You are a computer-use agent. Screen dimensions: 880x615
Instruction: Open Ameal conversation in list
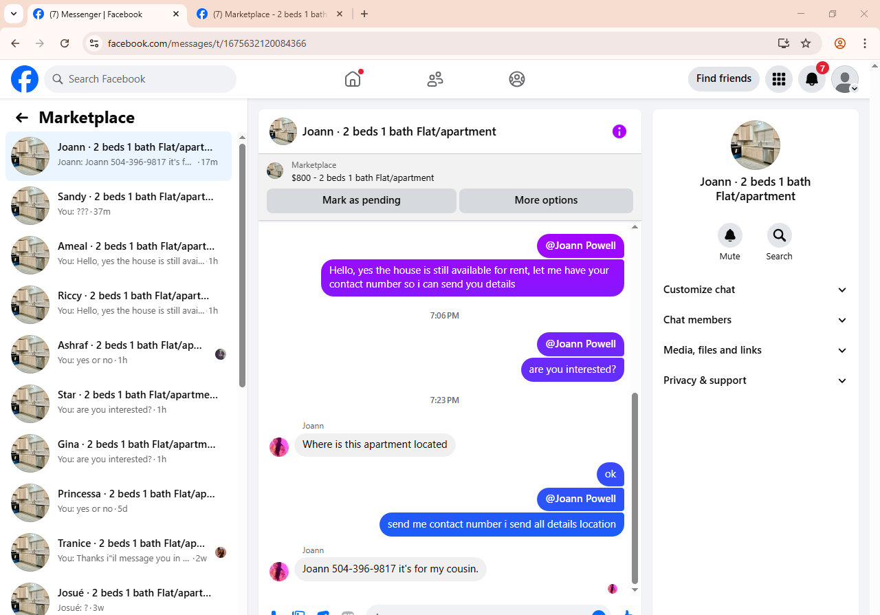pyautogui.click(x=118, y=255)
